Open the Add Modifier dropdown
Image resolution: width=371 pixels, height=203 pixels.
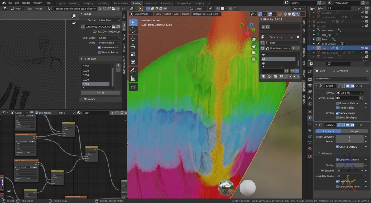point(341,78)
